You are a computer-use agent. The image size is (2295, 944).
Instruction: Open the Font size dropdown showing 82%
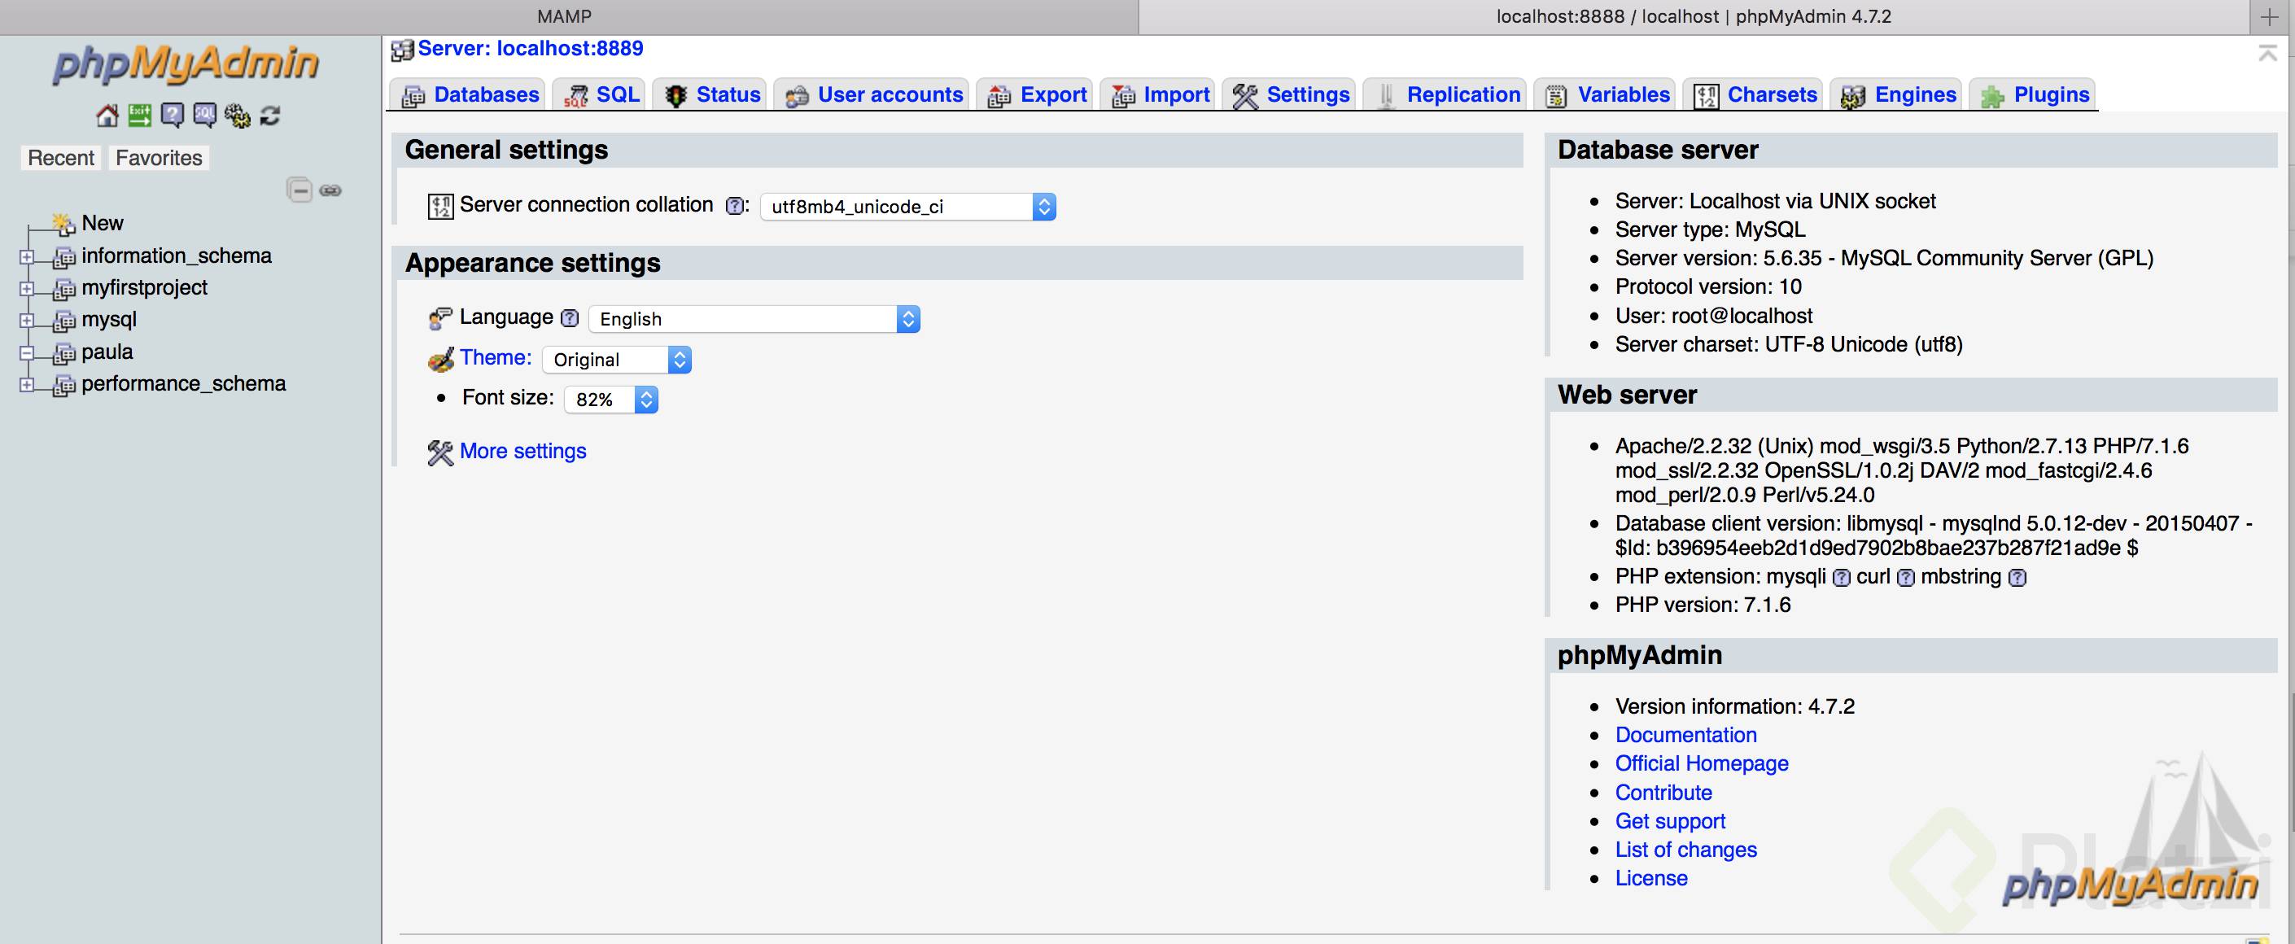point(611,399)
